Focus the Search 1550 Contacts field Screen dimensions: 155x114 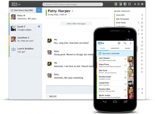coord(73,4)
